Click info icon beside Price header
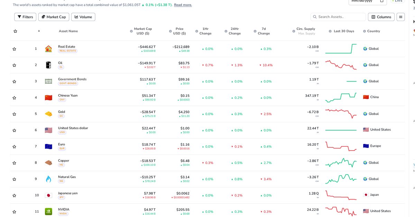 pyautogui.click(x=170, y=31)
